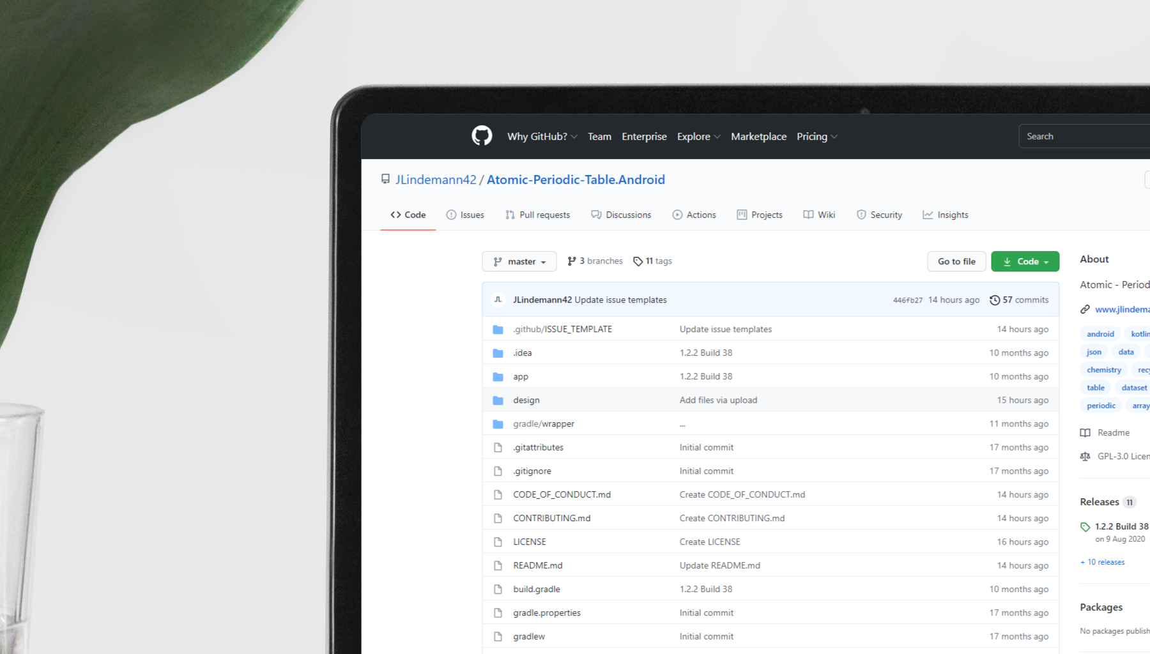Click the 'Create LICENSE' commit message
The height and width of the screenshot is (654, 1150).
(710, 542)
